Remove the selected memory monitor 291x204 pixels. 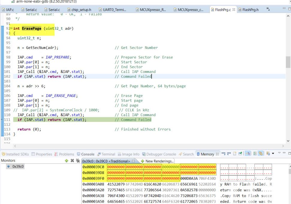[x=72, y=161]
